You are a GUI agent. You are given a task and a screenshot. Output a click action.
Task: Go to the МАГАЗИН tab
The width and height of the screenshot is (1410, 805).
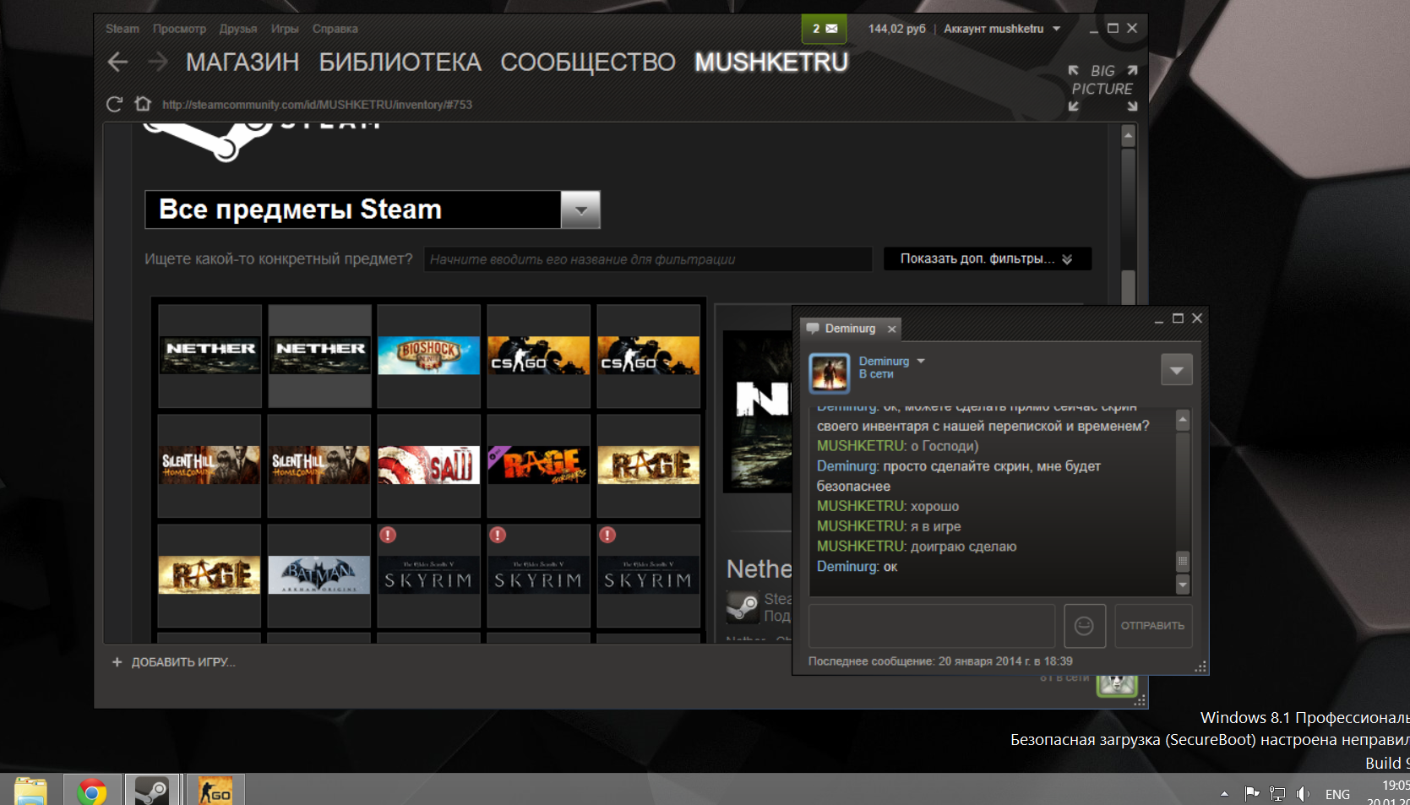coord(242,63)
